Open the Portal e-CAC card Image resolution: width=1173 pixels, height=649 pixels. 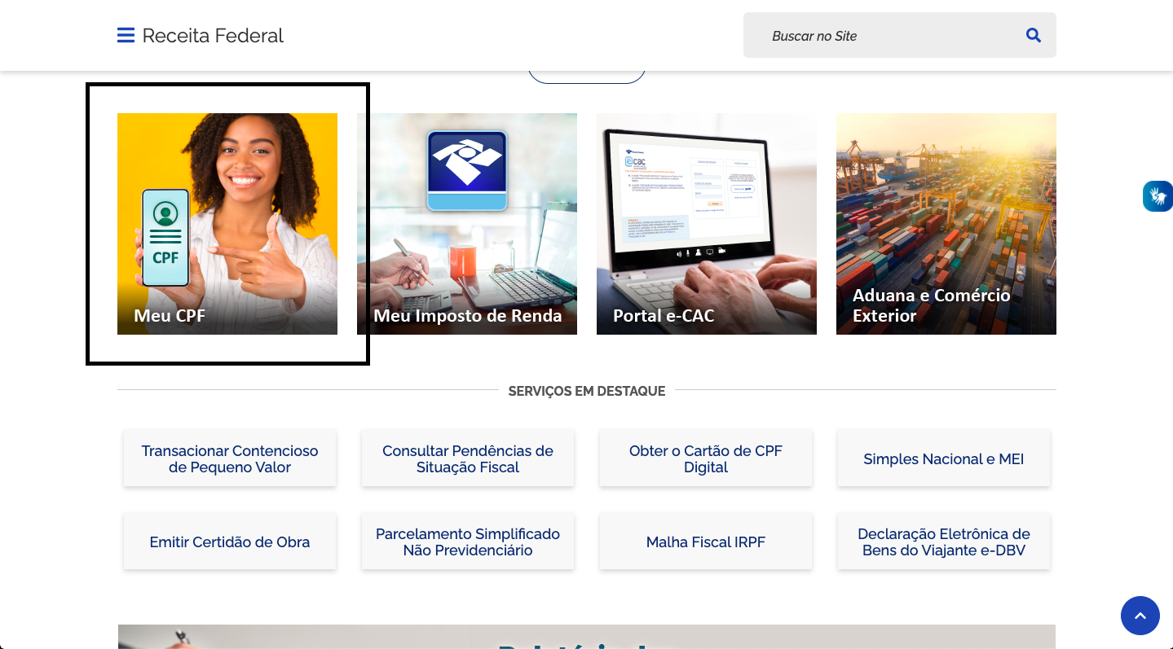coord(706,223)
